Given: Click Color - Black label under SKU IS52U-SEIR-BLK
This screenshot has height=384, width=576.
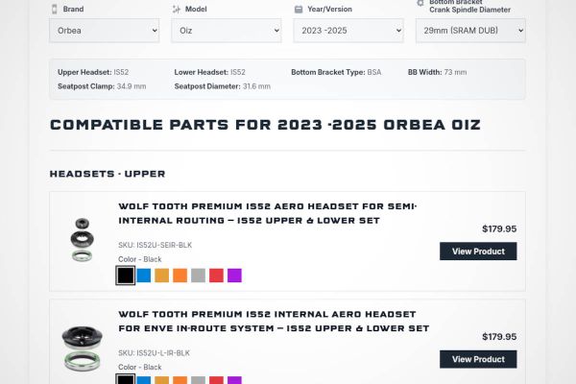Looking at the screenshot, I should pyautogui.click(x=139, y=259).
